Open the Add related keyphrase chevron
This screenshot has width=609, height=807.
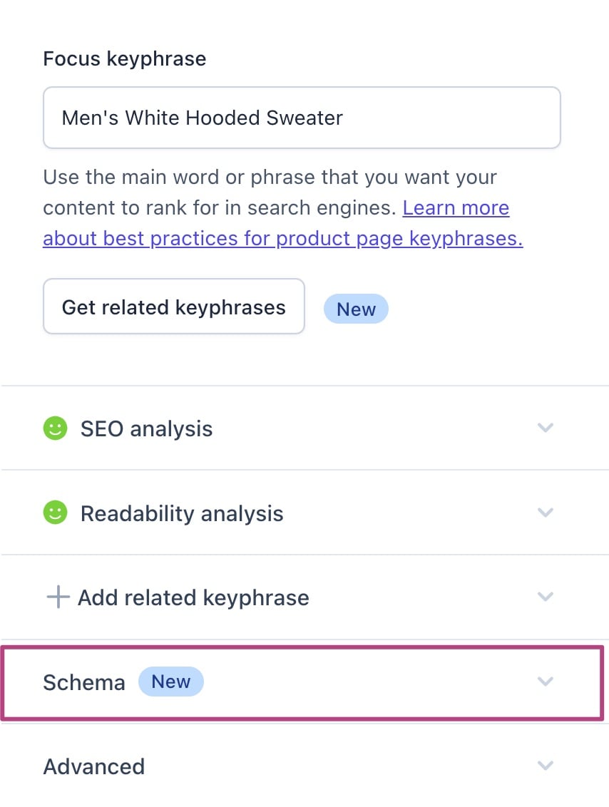click(x=546, y=597)
